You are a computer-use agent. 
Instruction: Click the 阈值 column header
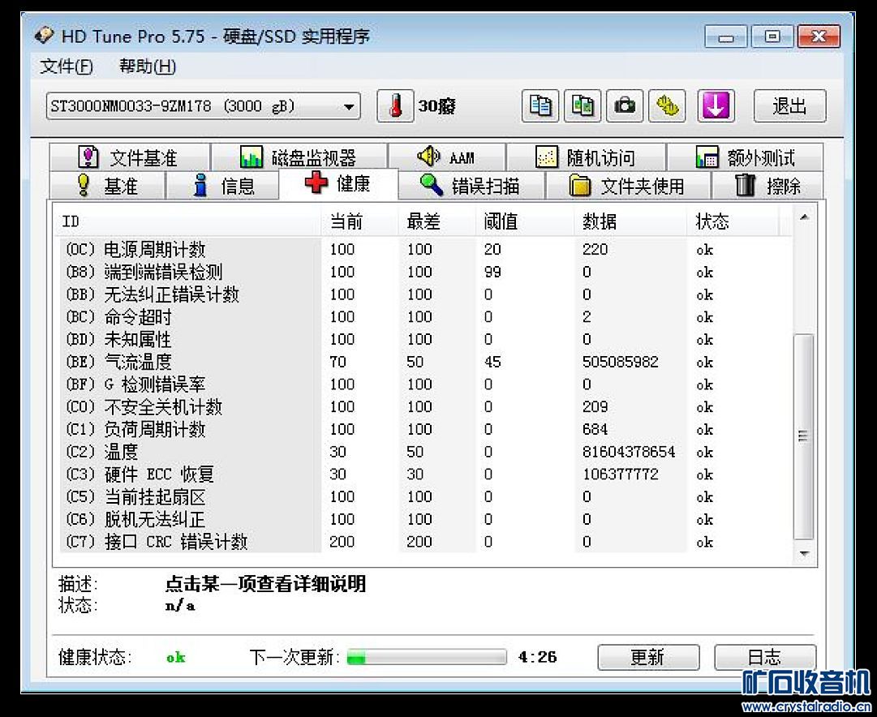[x=525, y=221]
